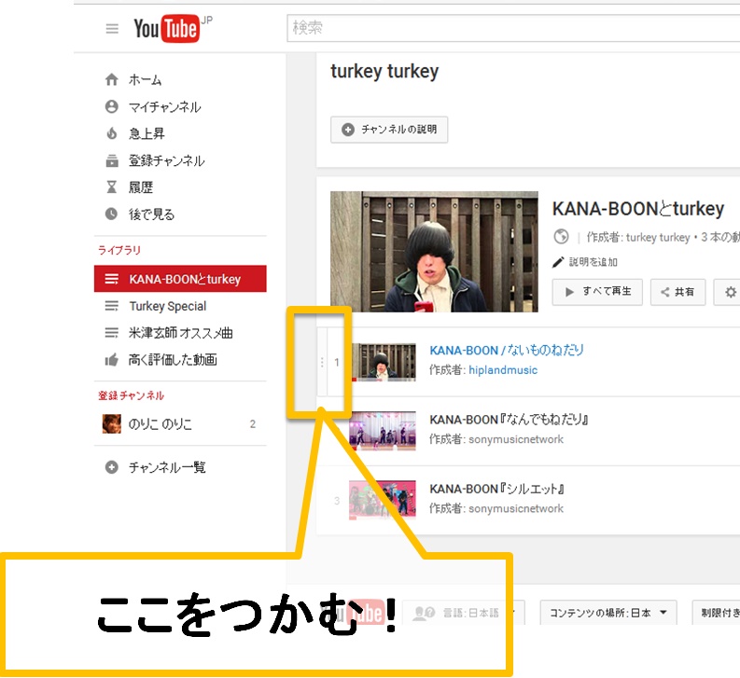Click the 説明を追加 pencil icon
The width and height of the screenshot is (740, 678).
point(558,262)
